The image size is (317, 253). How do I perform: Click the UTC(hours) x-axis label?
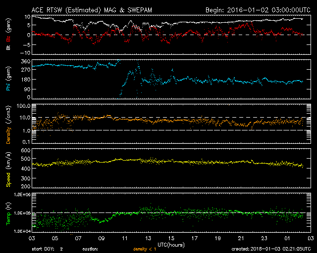(170, 245)
